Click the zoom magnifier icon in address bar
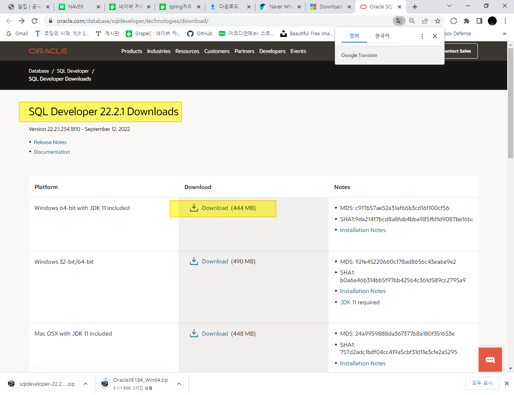 pyautogui.click(x=412, y=21)
